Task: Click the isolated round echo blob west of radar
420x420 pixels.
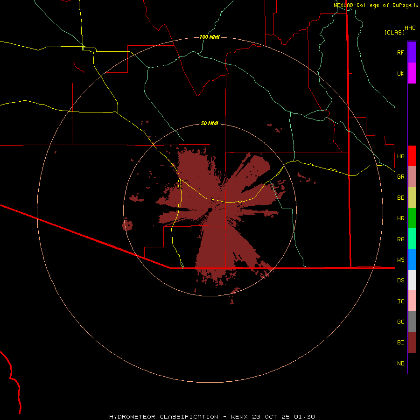Action: (x=127, y=225)
